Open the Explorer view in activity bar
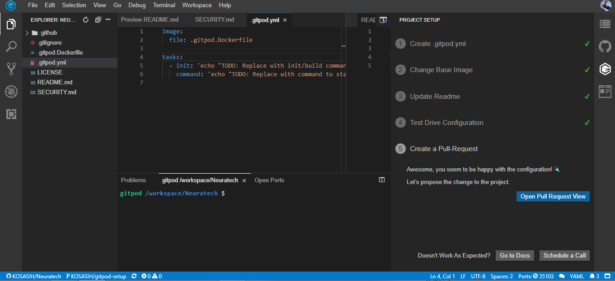This screenshot has height=281, width=615. point(11,24)
